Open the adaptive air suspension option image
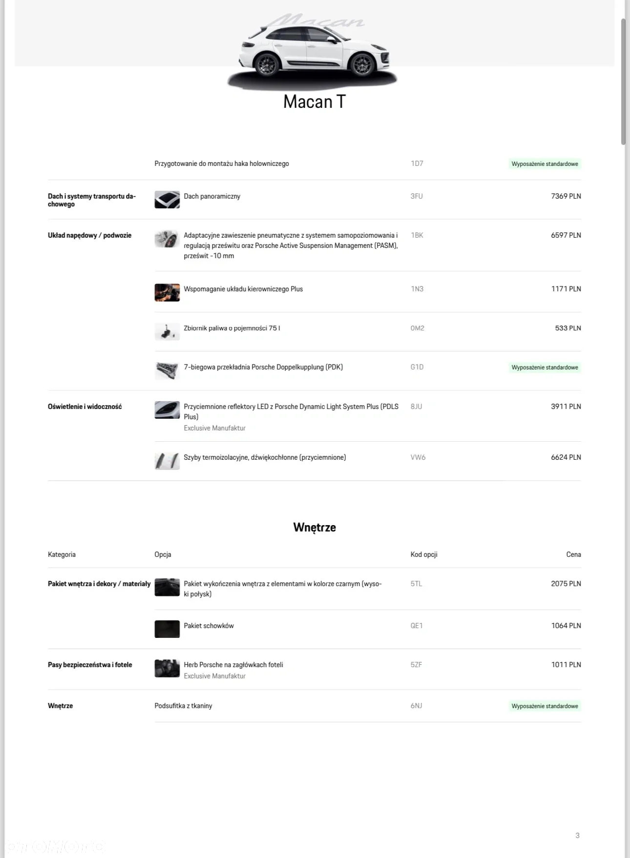The width and height of the screenshot is (630, 858). (x=167, y=239)
